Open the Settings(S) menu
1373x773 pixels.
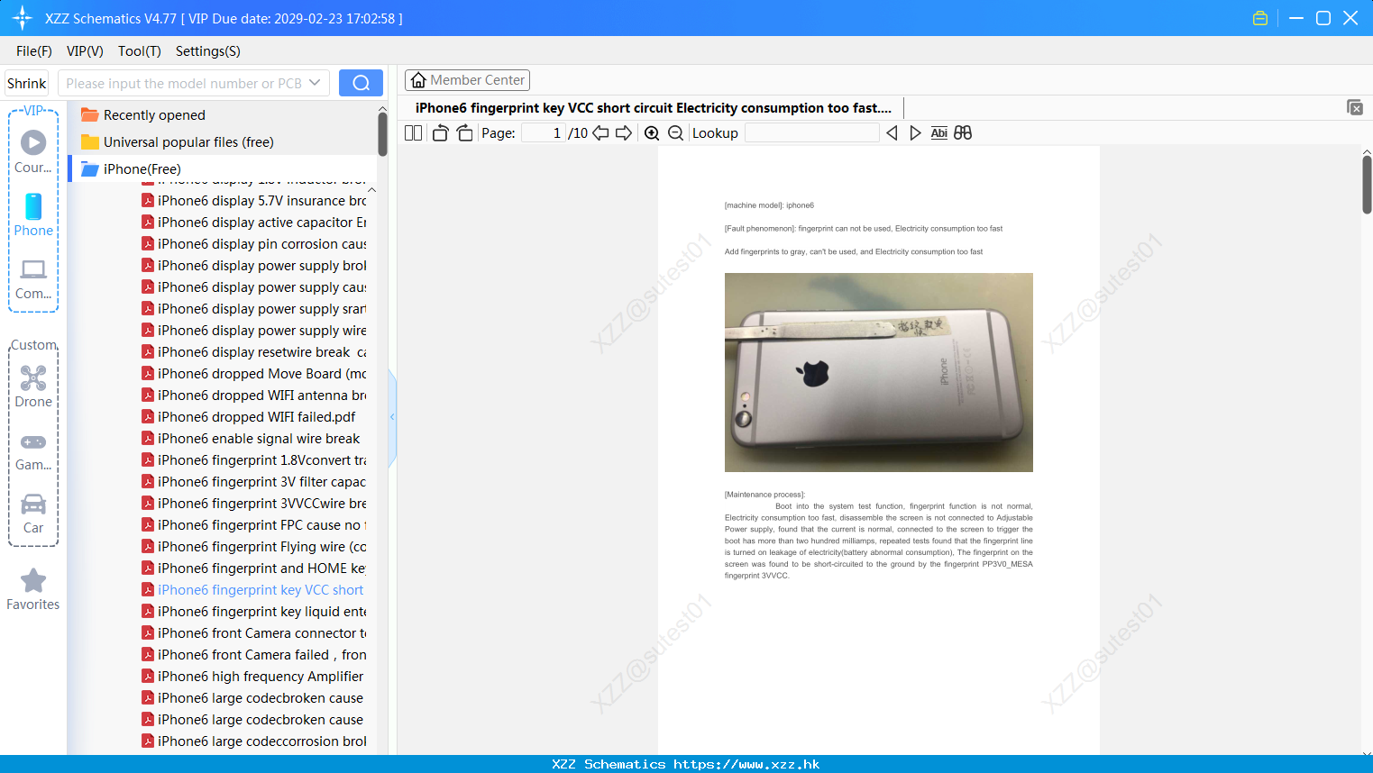click(x=208, y=51)
